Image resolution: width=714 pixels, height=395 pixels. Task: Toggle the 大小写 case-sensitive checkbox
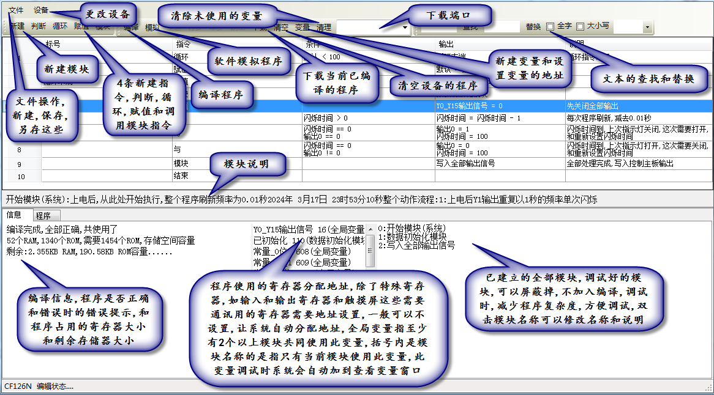pyautogui.click(x=581, y=27)
